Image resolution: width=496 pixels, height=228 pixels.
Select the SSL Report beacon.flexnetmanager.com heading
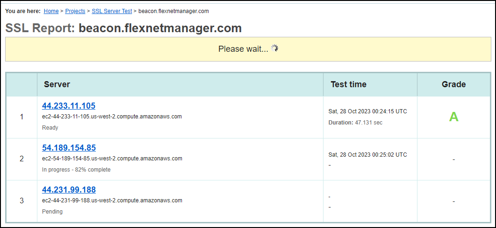(123, 28)
